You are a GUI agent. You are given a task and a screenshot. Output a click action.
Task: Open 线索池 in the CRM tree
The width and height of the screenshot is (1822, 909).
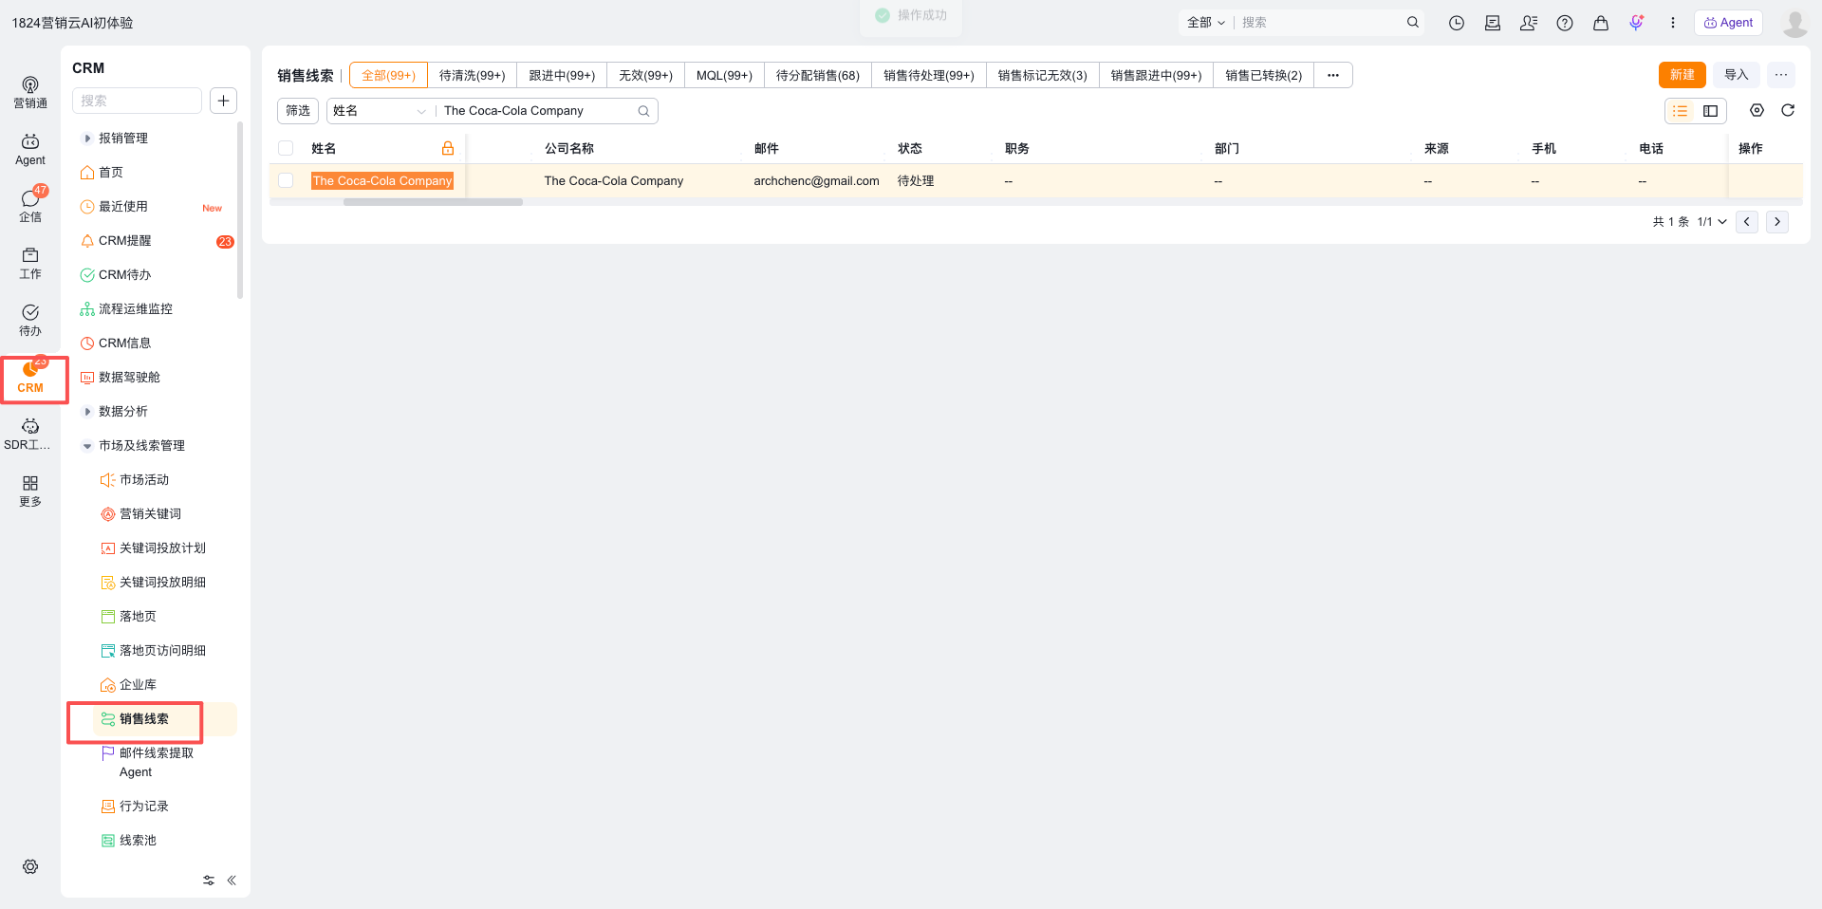(138, 841)
